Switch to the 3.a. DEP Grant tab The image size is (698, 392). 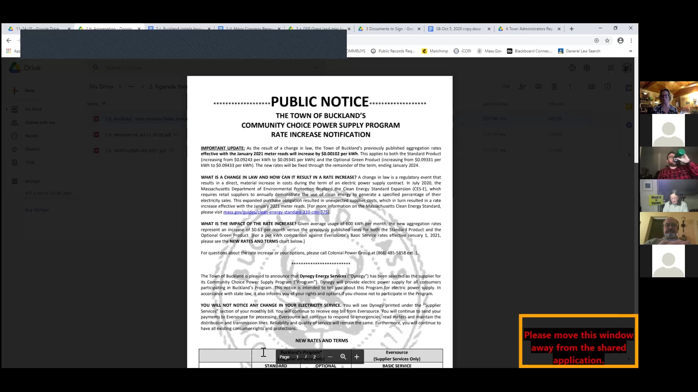pyautogui.click(x=319, y=29)
